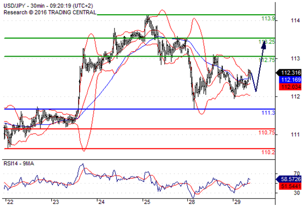Click the Research 2016 TRADING CENTRAL text
Viewport: 304px width, 206px height.
[x=50, y=13]
